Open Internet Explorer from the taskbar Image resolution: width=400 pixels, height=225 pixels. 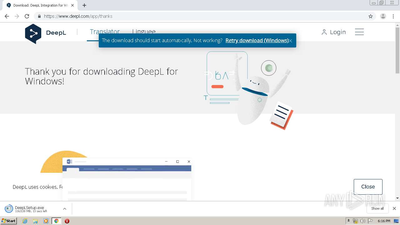pyautogui.click(x=25, y=221)
